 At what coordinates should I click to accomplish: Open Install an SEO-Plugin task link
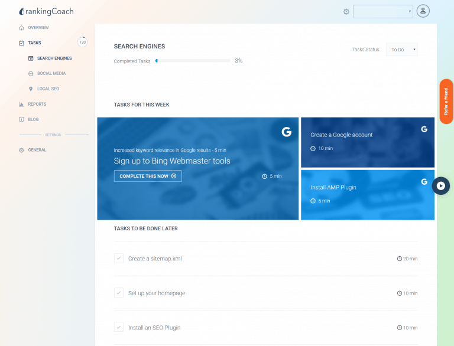154,328
